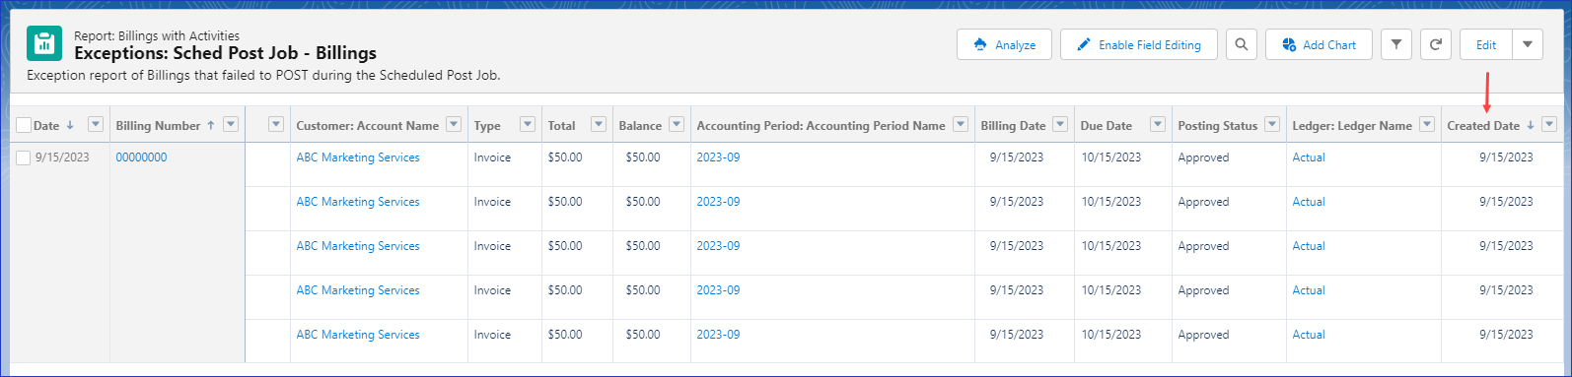This screenshot has height=377, width=1572.
Task: Open the report search magnifier icon
Action: tap(1242, 44)
